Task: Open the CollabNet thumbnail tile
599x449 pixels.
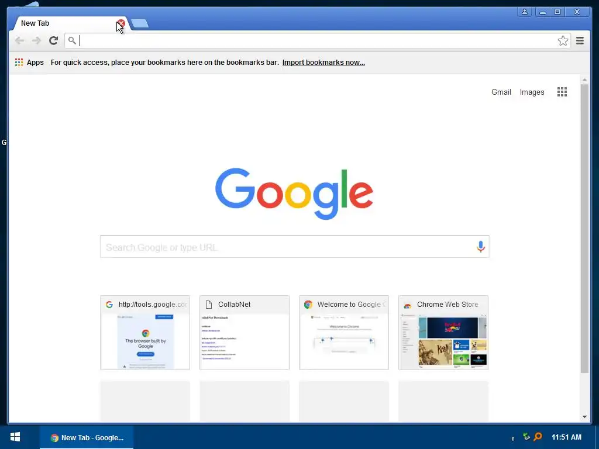Action: tap(245, 333)
